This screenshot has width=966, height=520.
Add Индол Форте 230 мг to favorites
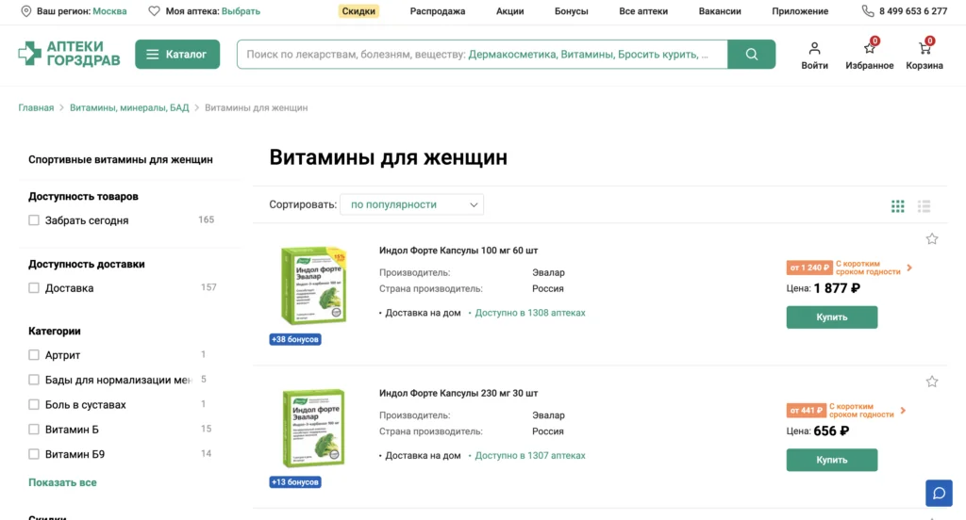(931, 382)
